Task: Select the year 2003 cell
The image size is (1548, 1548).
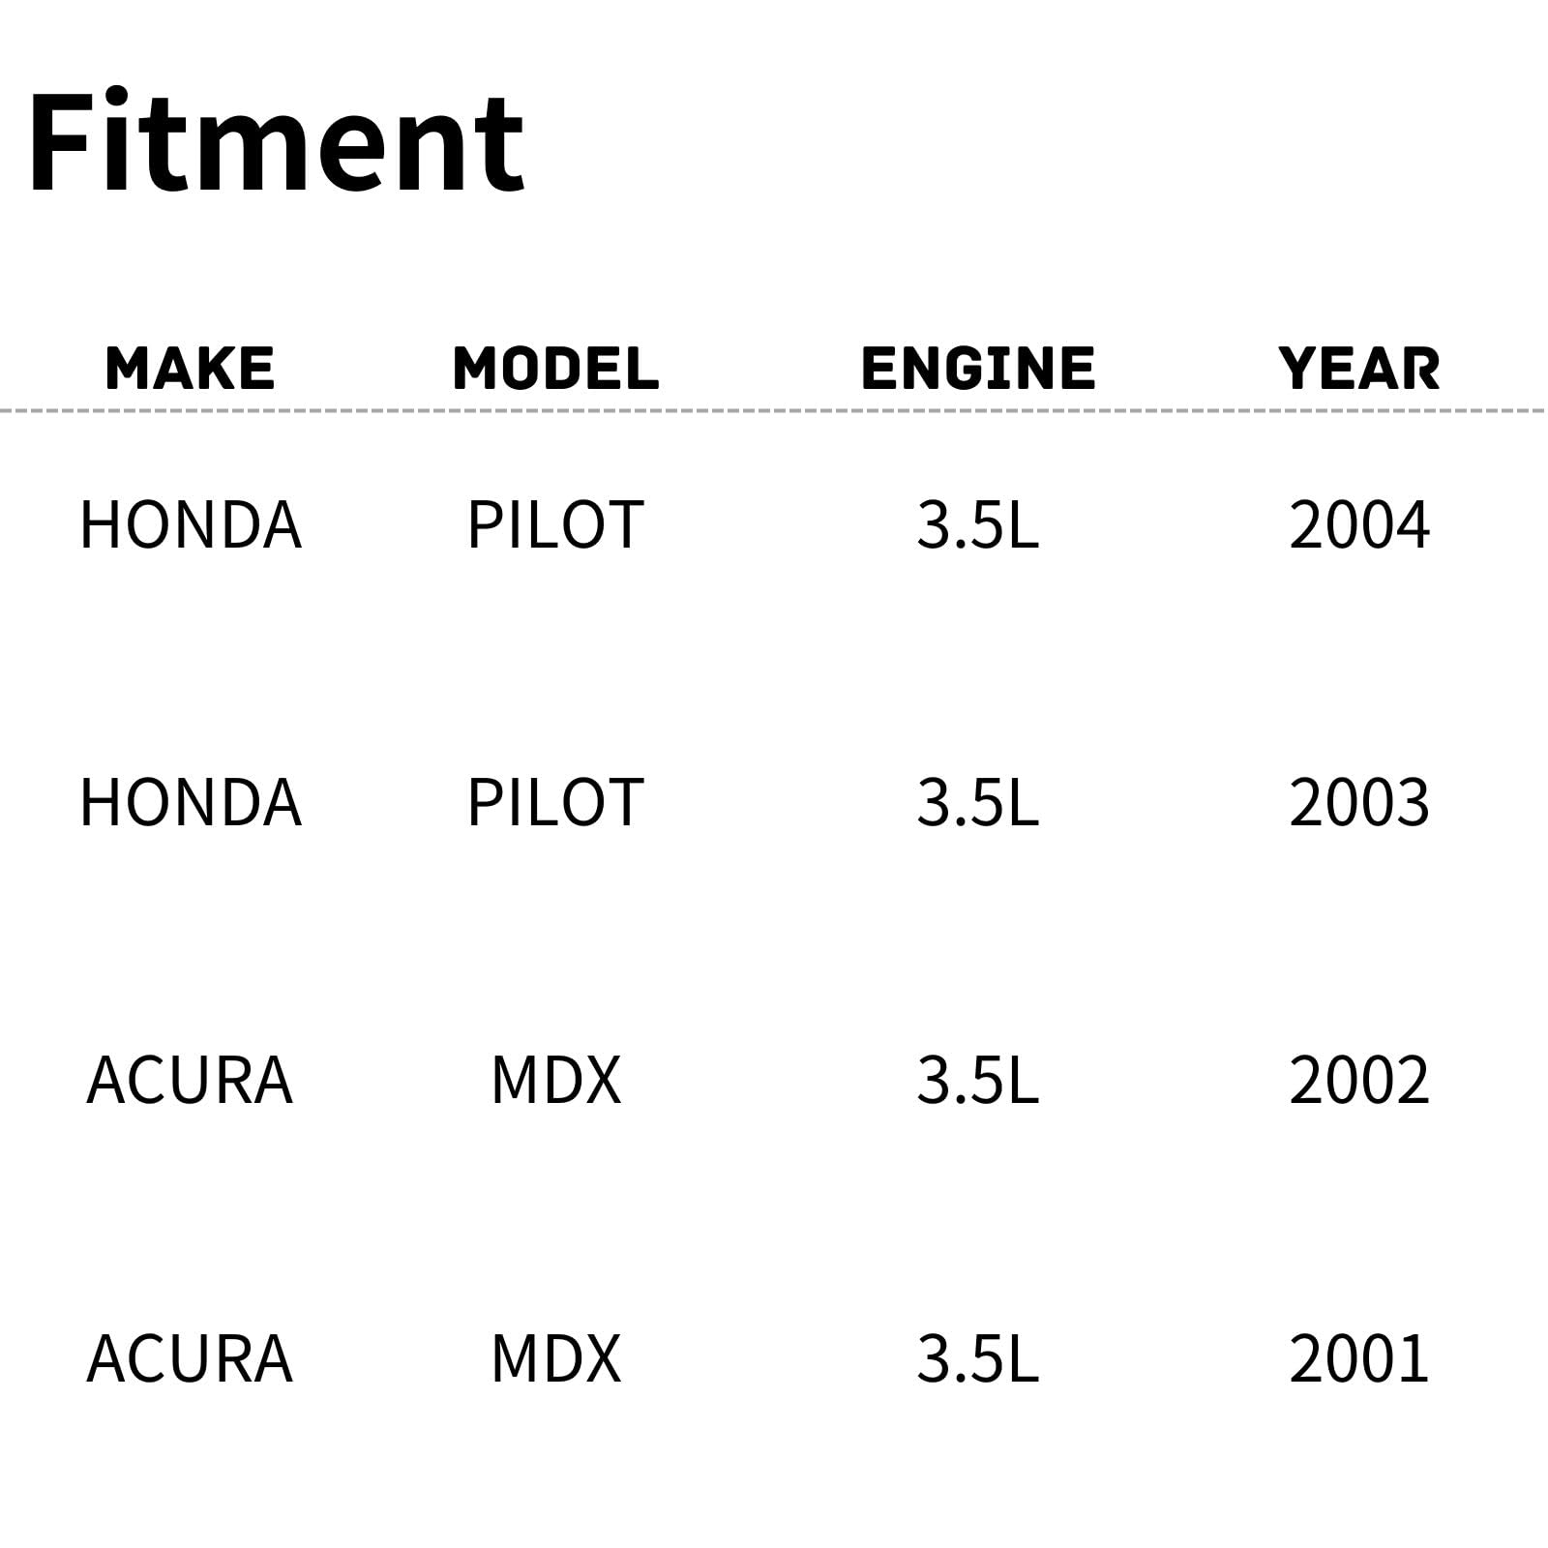Action: pyautogui.click(x=1358, y=803)
